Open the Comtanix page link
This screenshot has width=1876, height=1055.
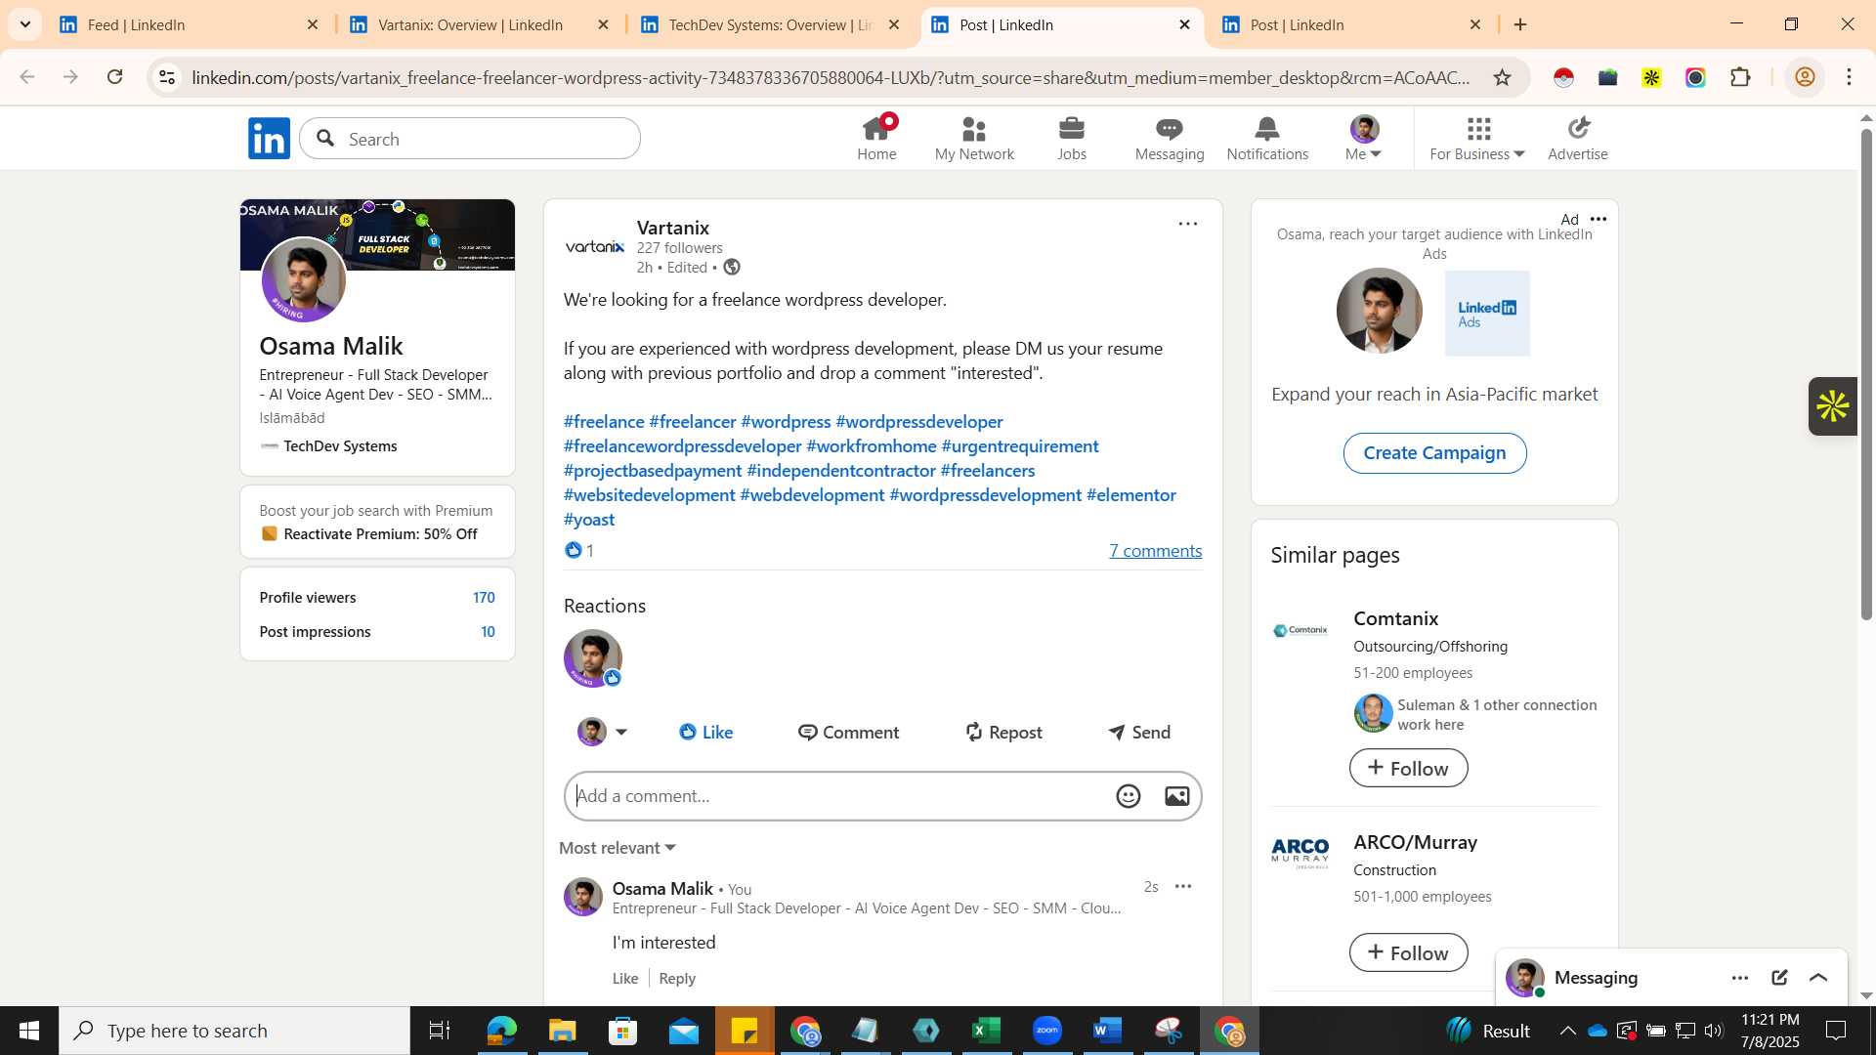[1395, 618]
